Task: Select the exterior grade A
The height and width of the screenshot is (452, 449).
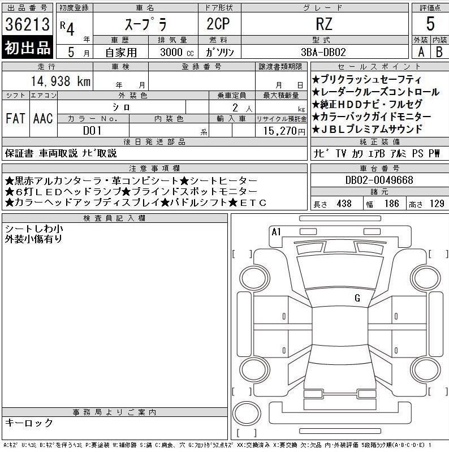Action: (421, 52)
